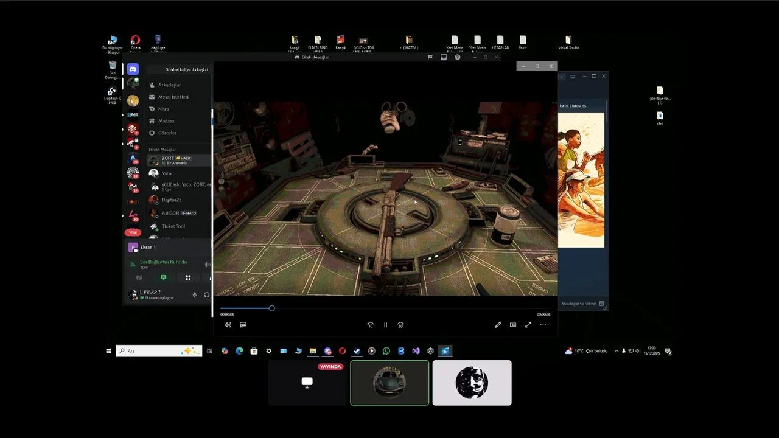Open the video player edit pencil tool
The image size is (779, 438).
coord(498,325)
